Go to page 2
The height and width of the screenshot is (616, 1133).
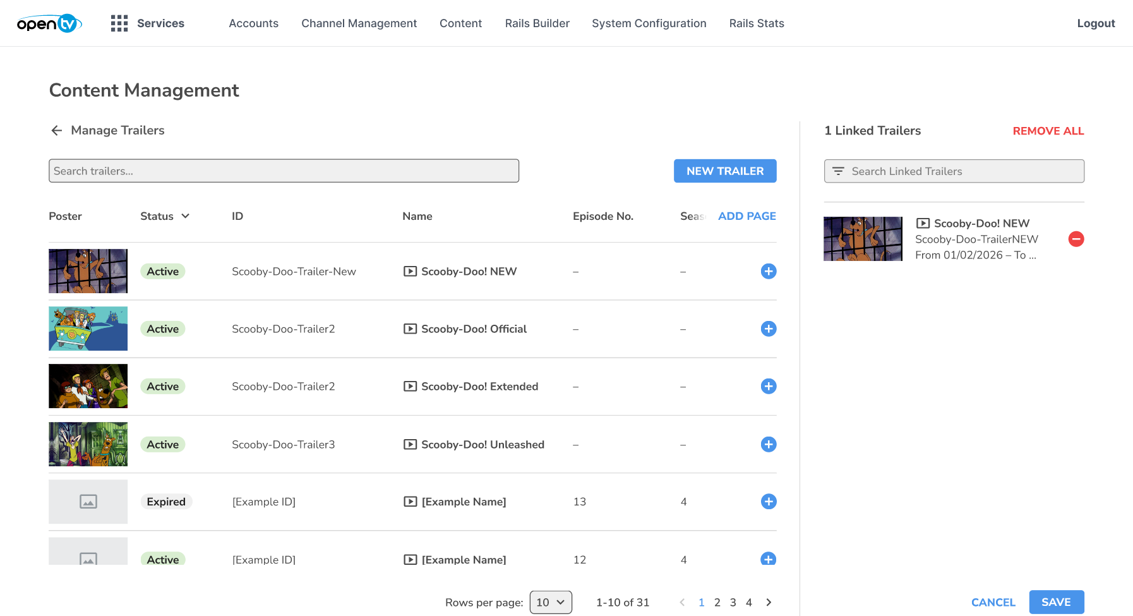(717, 602)
